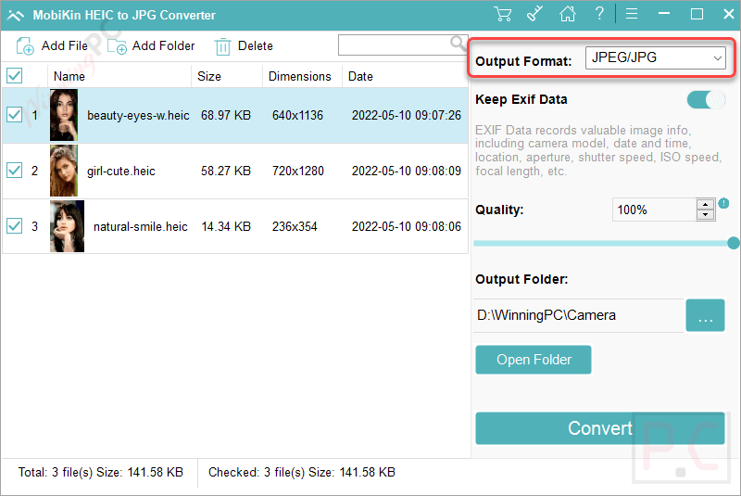Click Add File in the toolbar
Image resolution: width=741 pixels, height=496 pixels.
53,45
